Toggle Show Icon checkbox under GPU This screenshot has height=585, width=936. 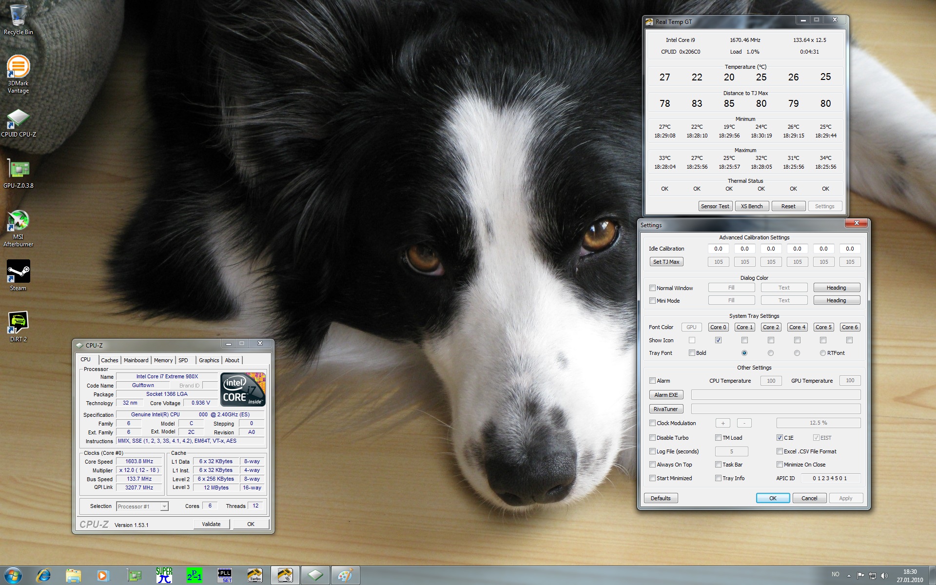pyautogui.click(x=692, y=340)
